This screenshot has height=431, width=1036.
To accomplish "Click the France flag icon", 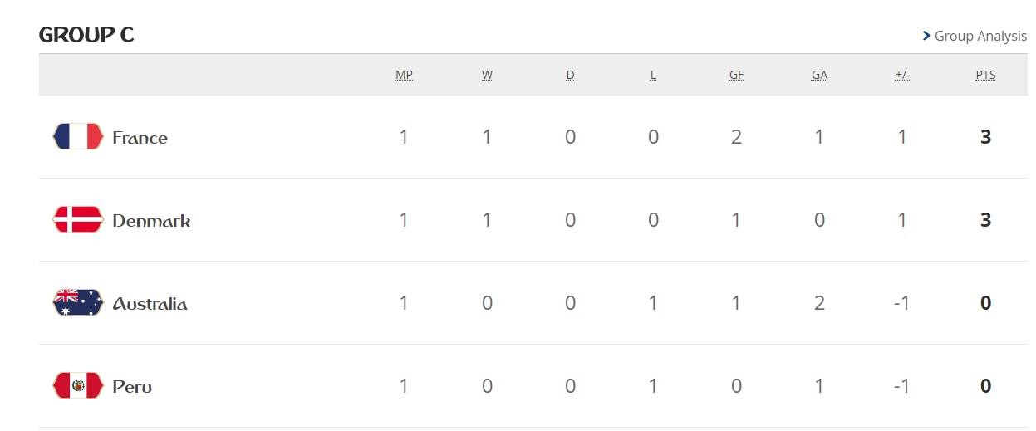I will click(x=77, y=136).
